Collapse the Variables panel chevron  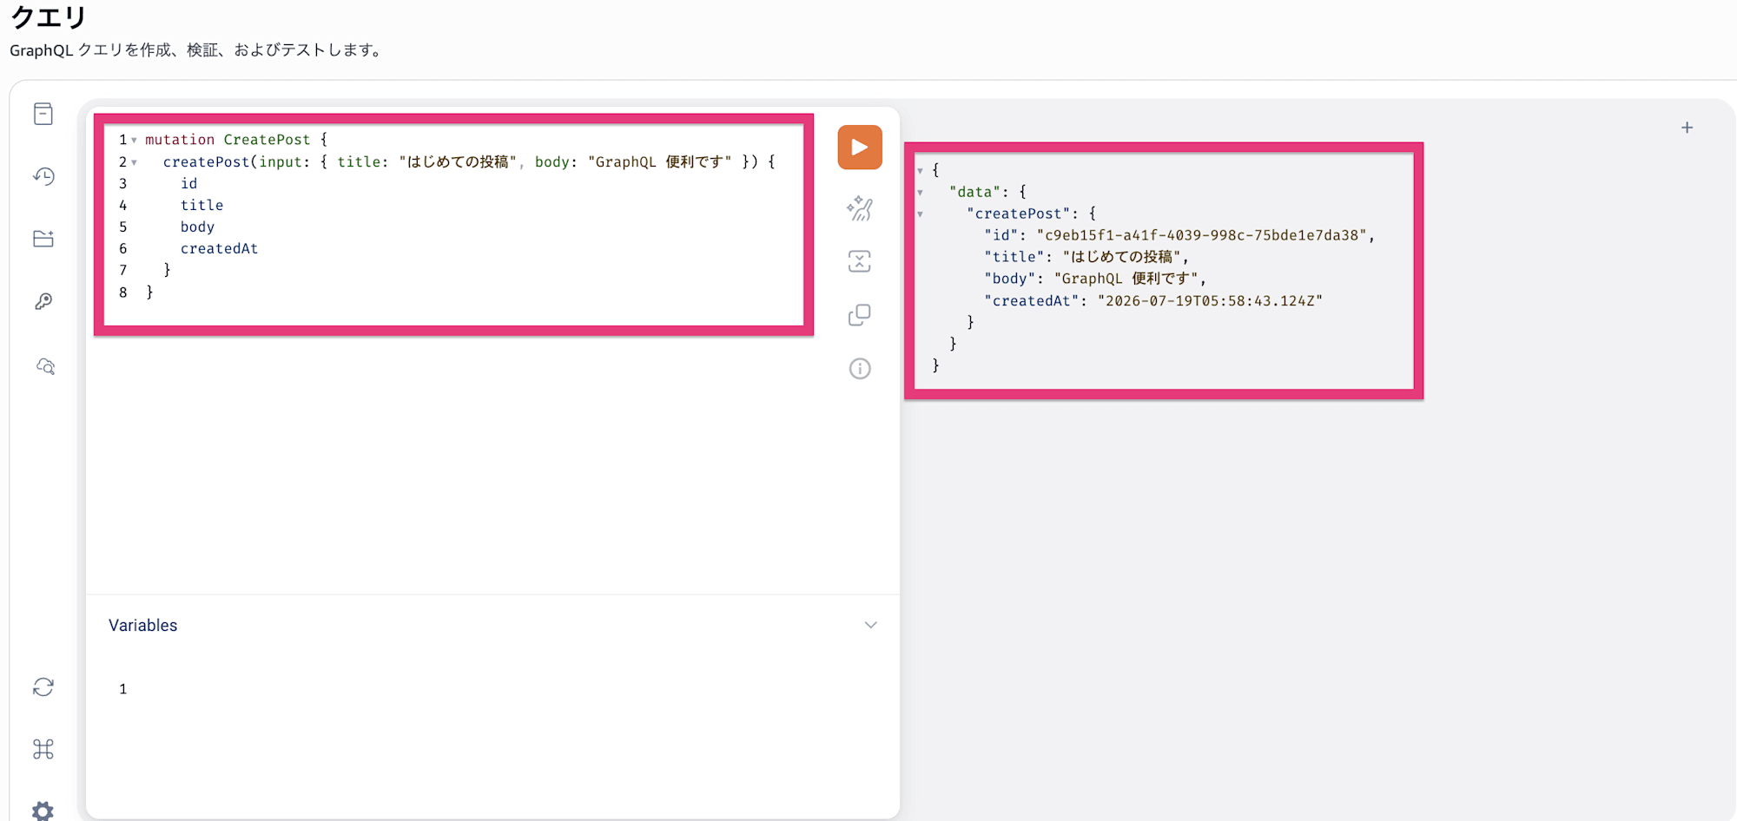pyautogui.click(x=870, y=625)
